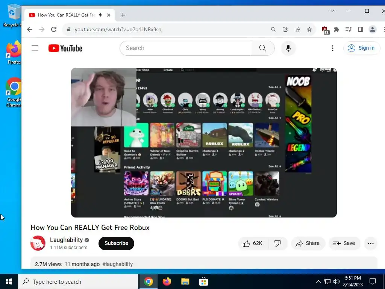
Task: Select the Google Chrome desktop shortcut
Action: [x=14, y=93]
